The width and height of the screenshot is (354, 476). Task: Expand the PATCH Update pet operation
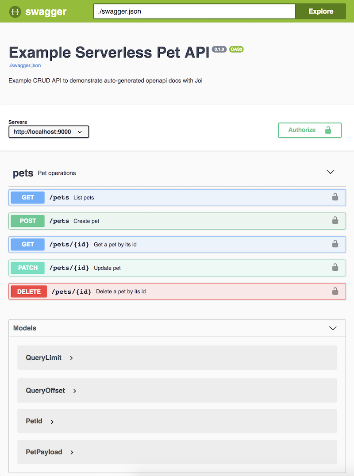(x=177, y=268)
